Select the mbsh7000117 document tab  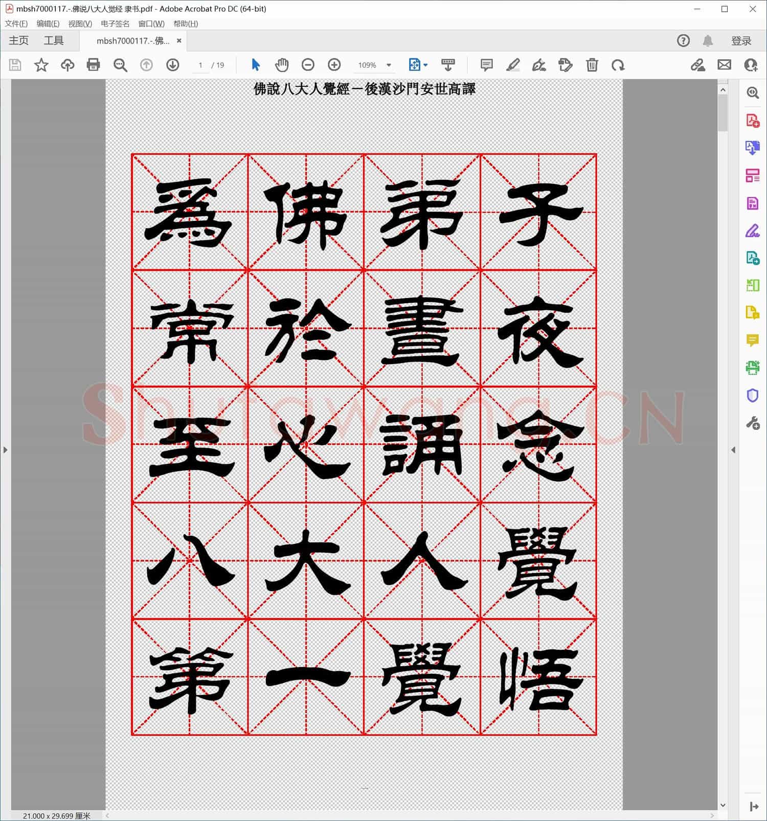[133, 41]
